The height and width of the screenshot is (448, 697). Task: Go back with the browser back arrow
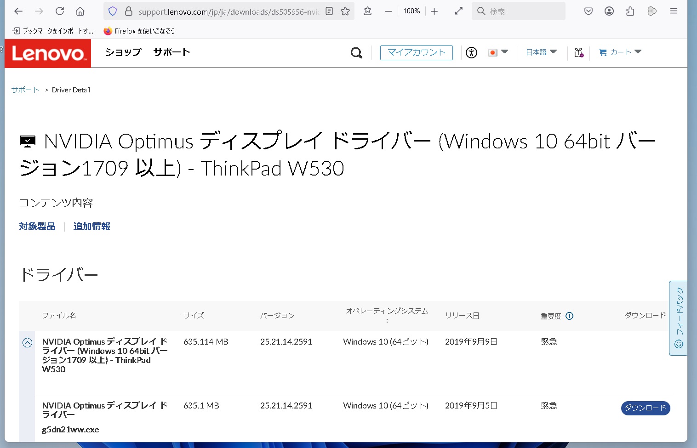tap(18, 11)
